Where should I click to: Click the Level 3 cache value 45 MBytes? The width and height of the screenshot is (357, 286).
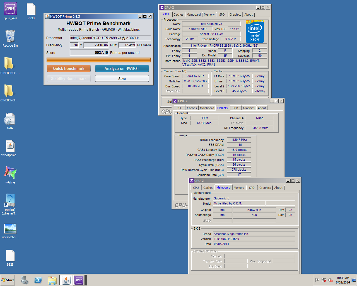point(239,91)
